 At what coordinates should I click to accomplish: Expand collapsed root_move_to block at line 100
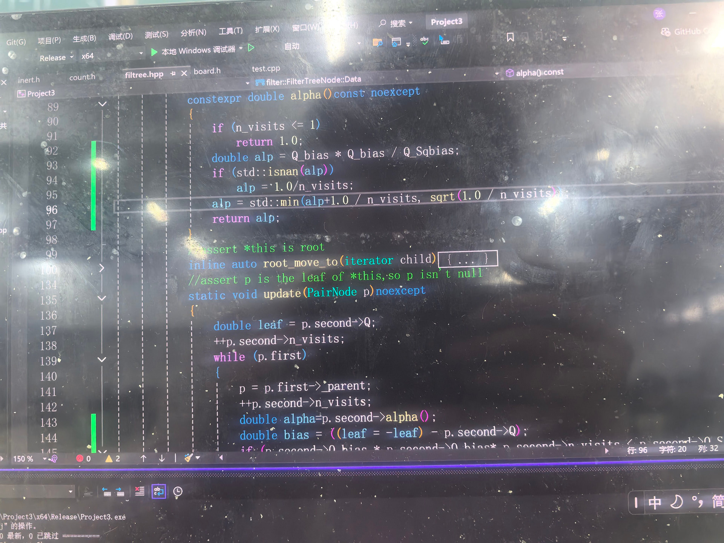101,268
